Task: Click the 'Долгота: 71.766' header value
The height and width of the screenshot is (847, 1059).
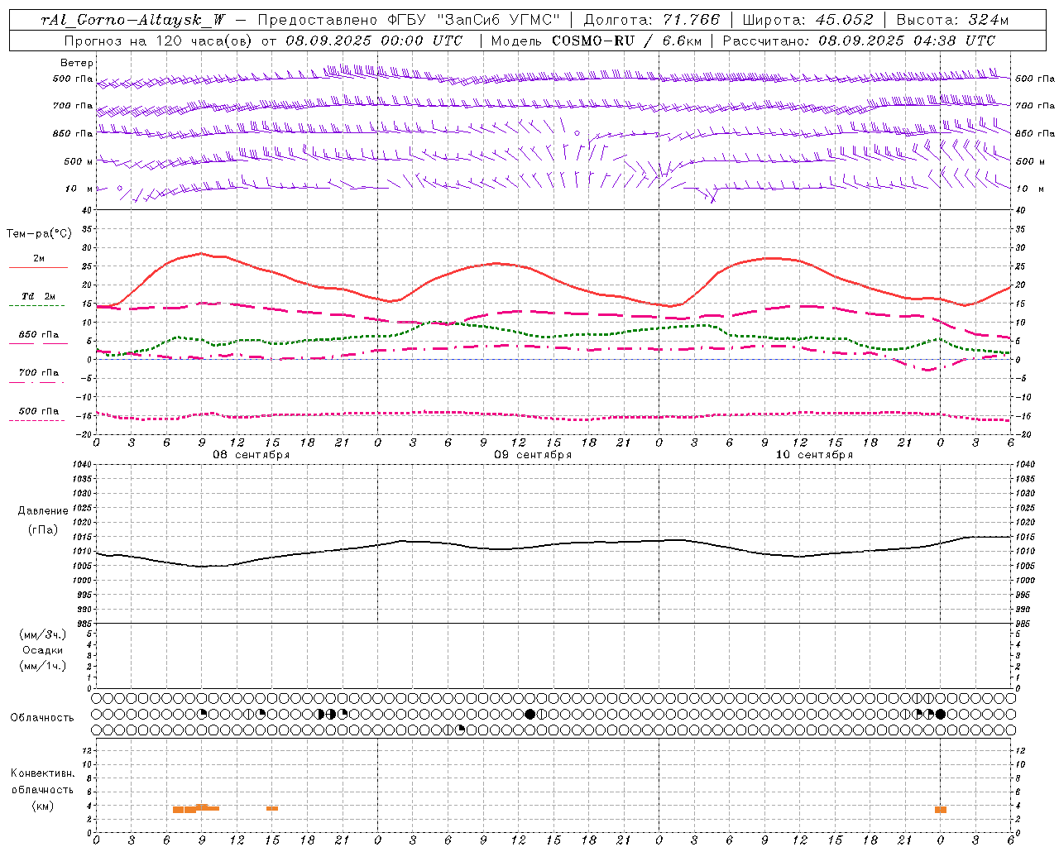Action: (652, 20)
